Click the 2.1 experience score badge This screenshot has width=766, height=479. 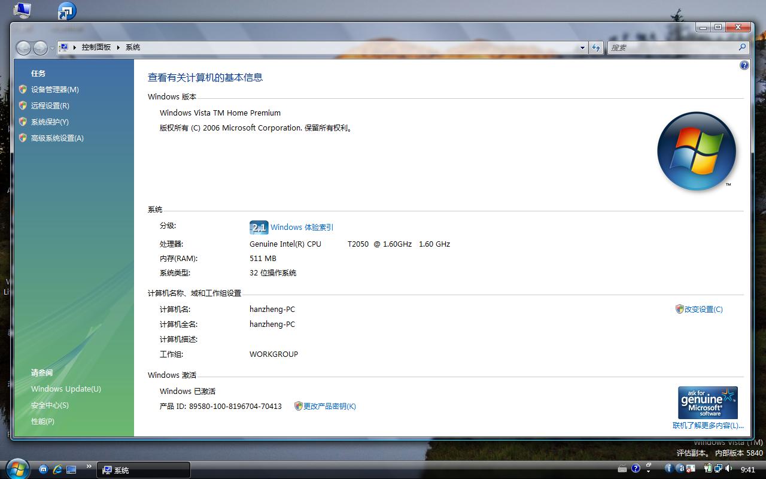point(259,228)
